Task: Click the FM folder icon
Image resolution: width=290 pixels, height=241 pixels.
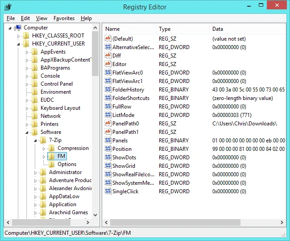Action: (x=51, y=156)
